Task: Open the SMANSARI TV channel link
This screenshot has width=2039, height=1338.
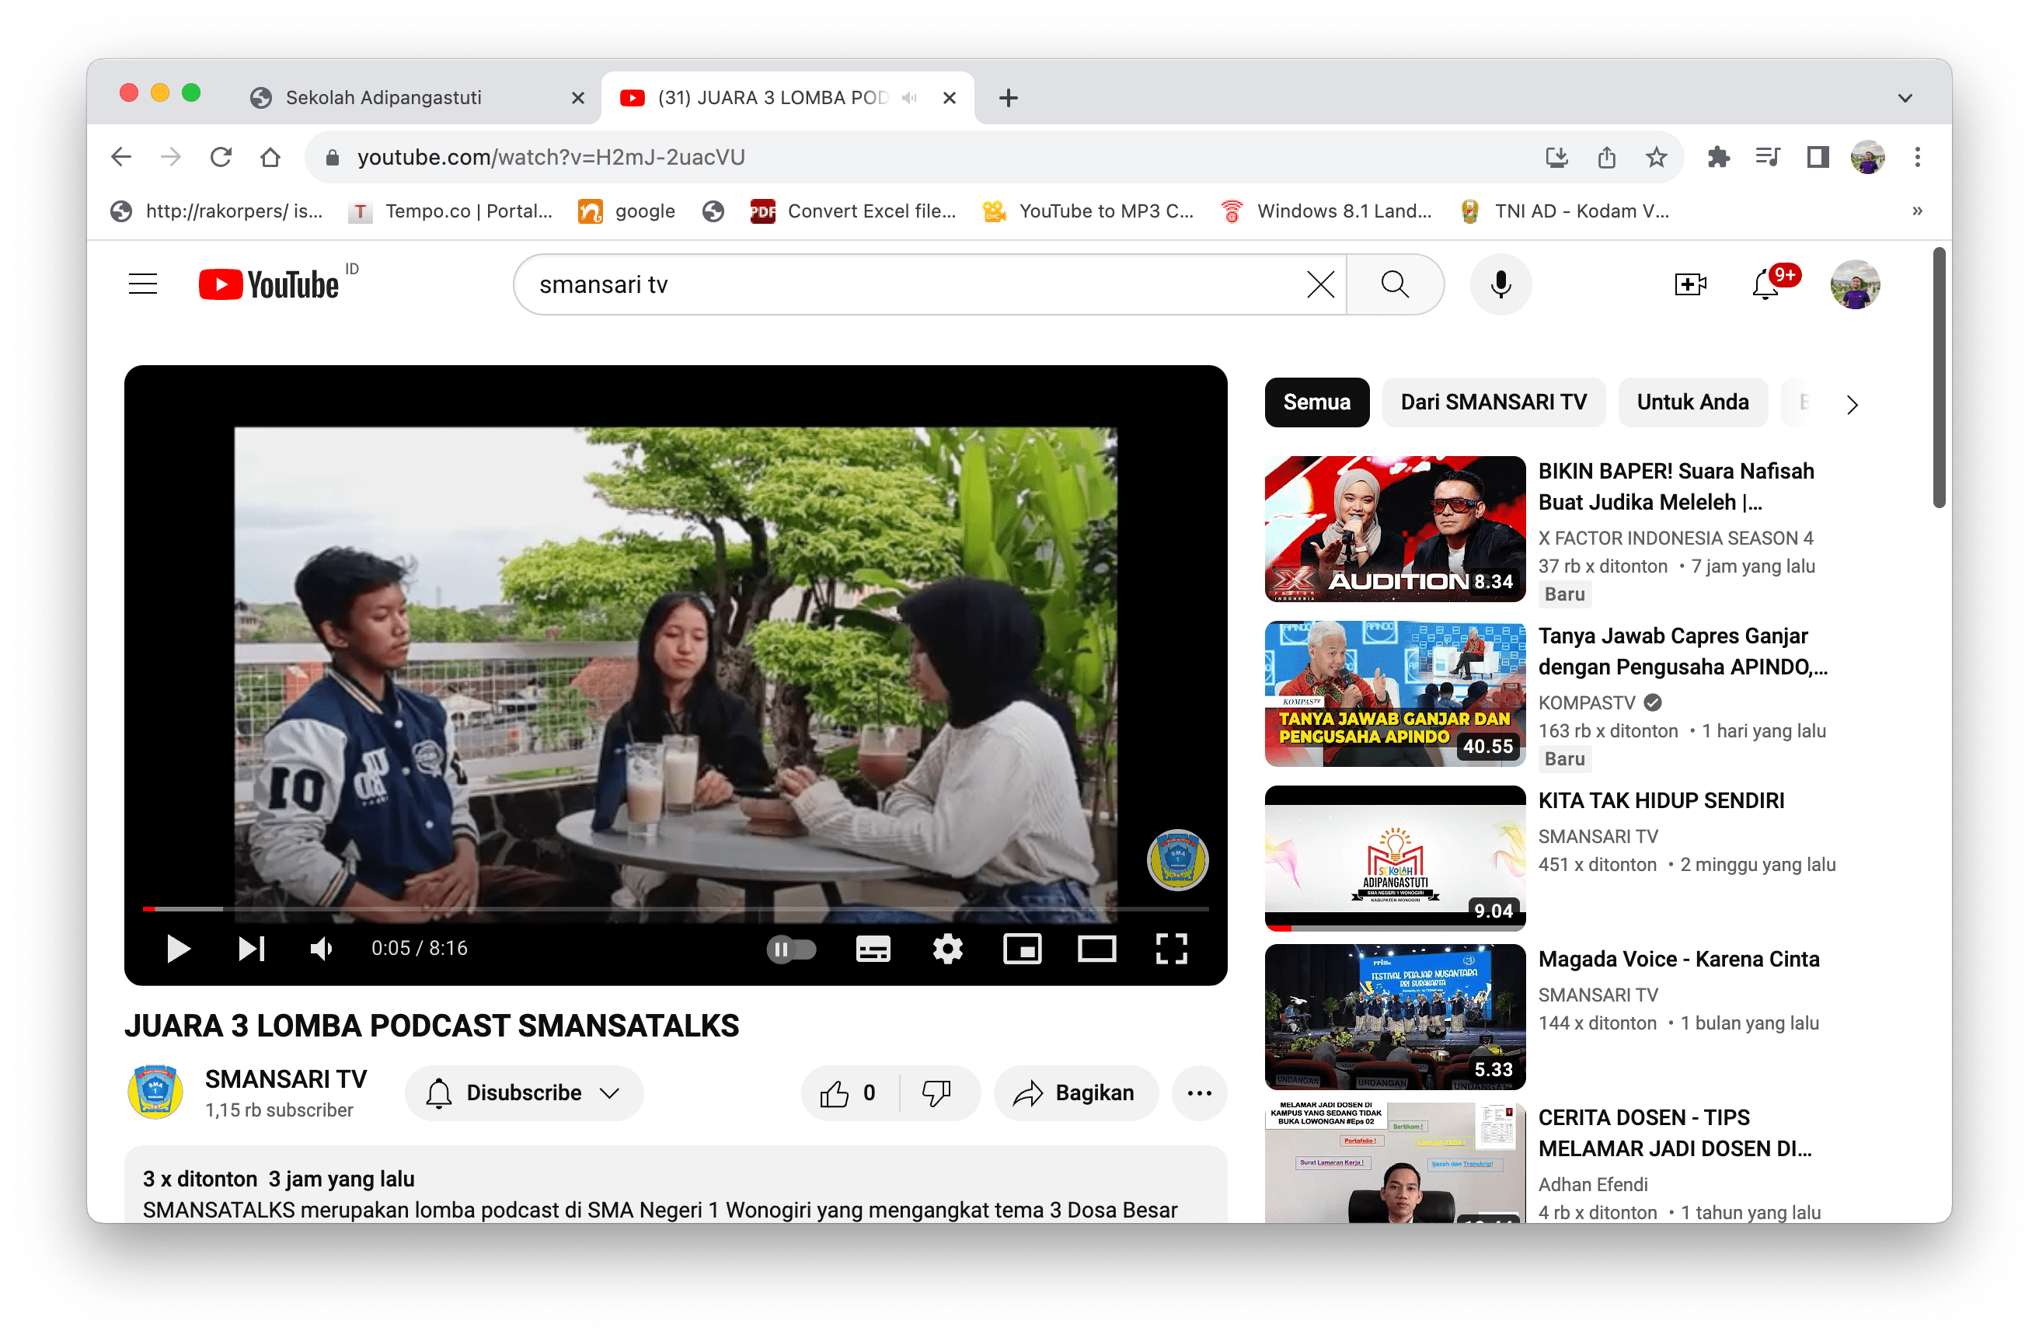Action: (x=285, y=1078)
